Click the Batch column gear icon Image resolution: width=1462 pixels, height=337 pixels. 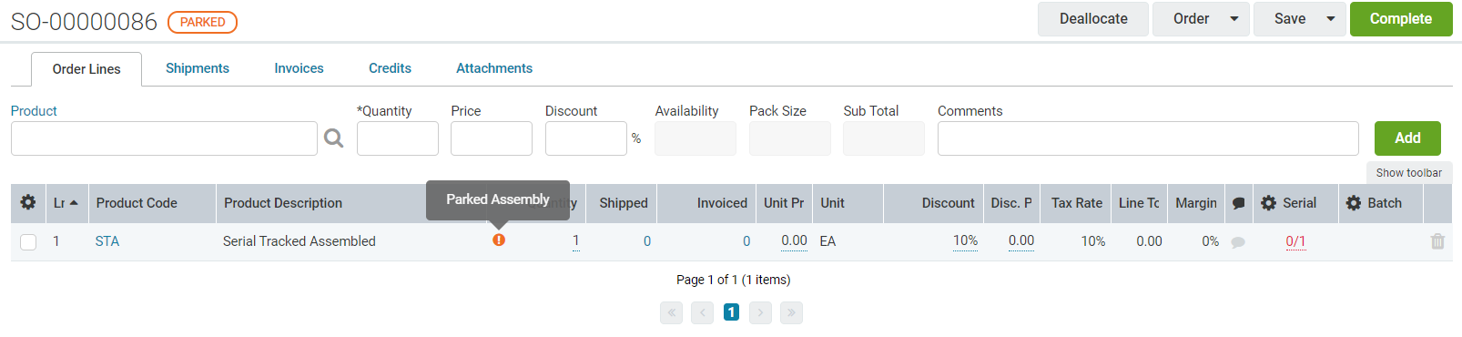click(x=1354, y=203)
